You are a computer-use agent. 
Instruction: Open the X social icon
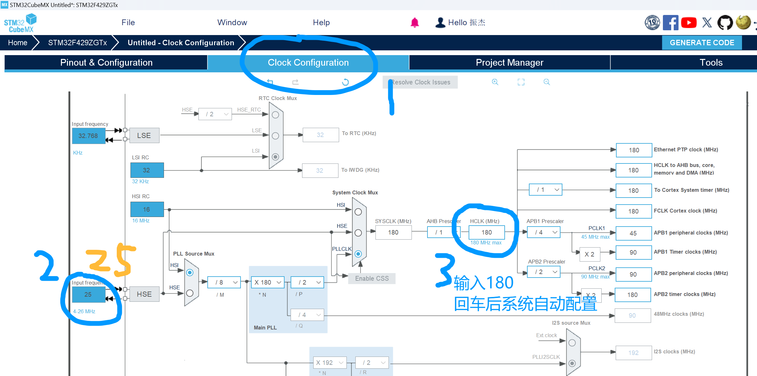click(x=707, y=23)
